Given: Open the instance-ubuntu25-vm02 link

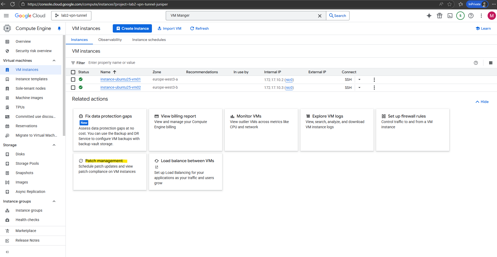Looking at the screenshot, I should [120, 88].
